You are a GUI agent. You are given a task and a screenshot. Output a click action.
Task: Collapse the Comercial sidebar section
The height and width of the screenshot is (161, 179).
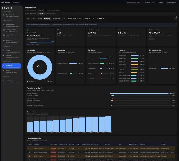19,47
